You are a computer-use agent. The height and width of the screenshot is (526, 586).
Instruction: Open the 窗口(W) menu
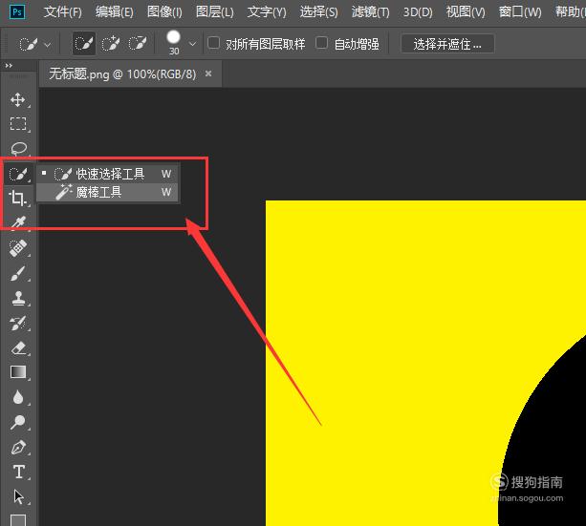[520, 12]
